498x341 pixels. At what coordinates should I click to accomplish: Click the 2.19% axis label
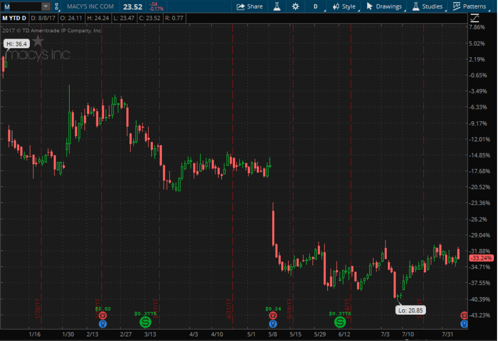click(x=477, y=59)
